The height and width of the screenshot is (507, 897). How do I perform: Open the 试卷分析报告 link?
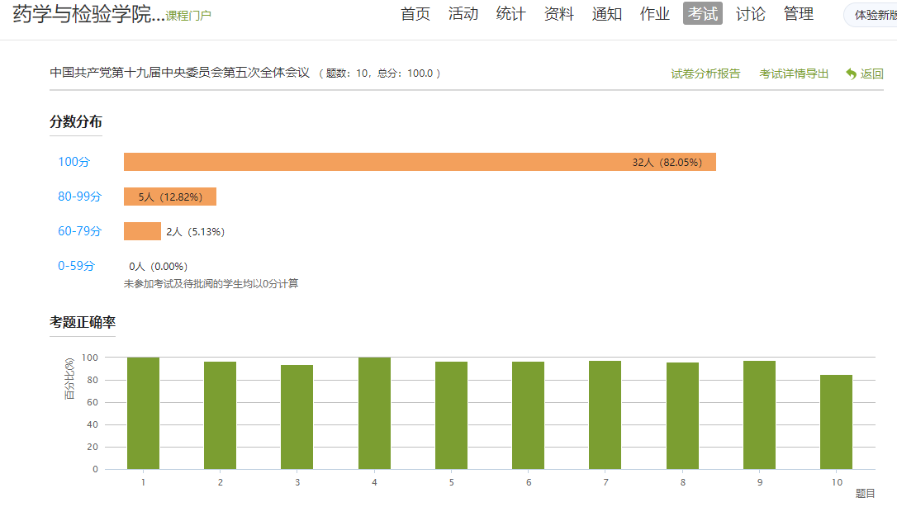coord(705,73)
